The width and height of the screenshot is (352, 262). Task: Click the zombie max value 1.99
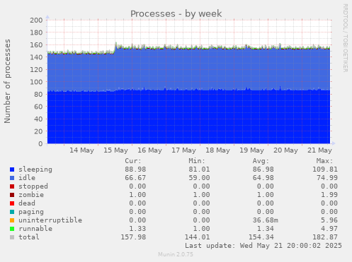tap(329, 195)
